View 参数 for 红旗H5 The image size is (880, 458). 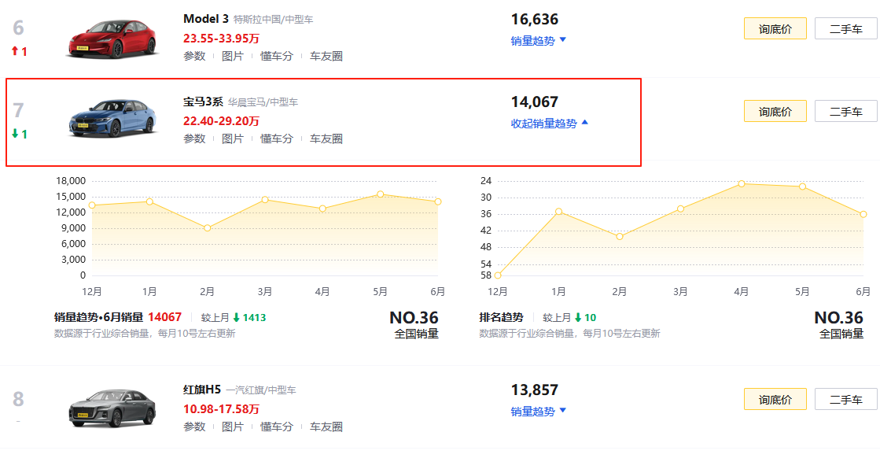click(194, 427)
